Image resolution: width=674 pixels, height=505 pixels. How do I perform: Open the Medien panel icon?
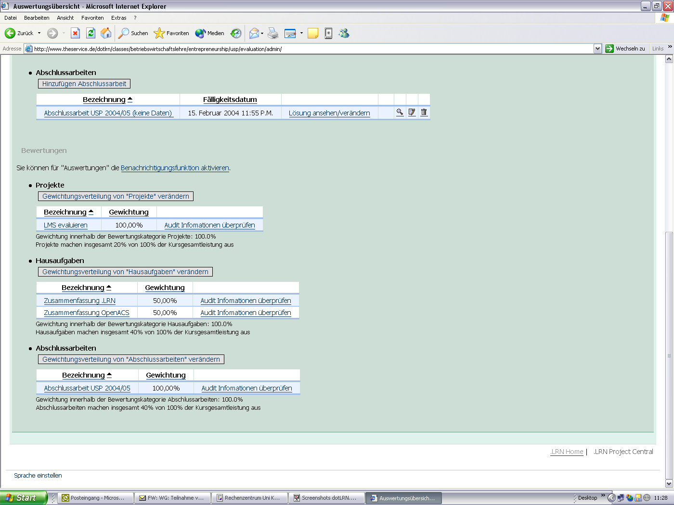click(209, 33)
